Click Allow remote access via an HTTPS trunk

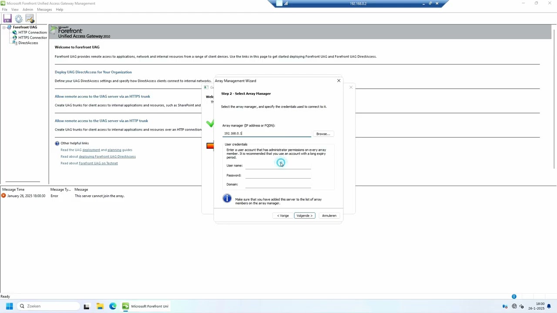click(x=102, y=97)
